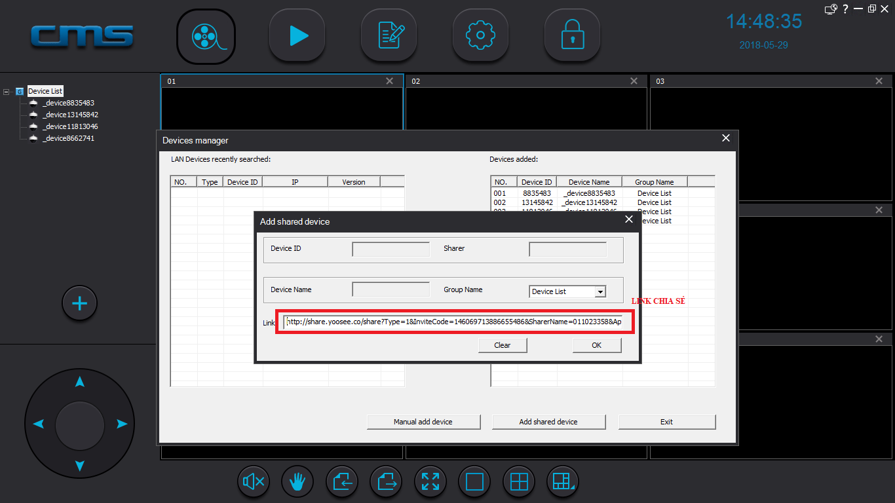Open the settings gear icon
Image resolution: width=895 pixels, height=503 pixels.
click(x=481, y=36)
